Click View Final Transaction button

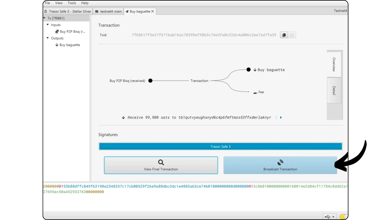click(x=161, y=165)
